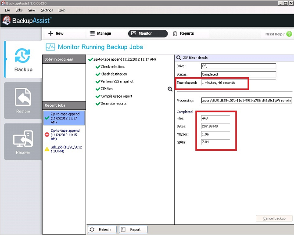Open the Recover section in the sidebar
The height and width of the screenshot is (235, 294).
pos(23,142)
